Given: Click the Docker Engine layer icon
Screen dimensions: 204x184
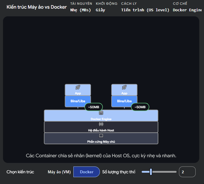Looking at the screenshot, I should 101,113.
